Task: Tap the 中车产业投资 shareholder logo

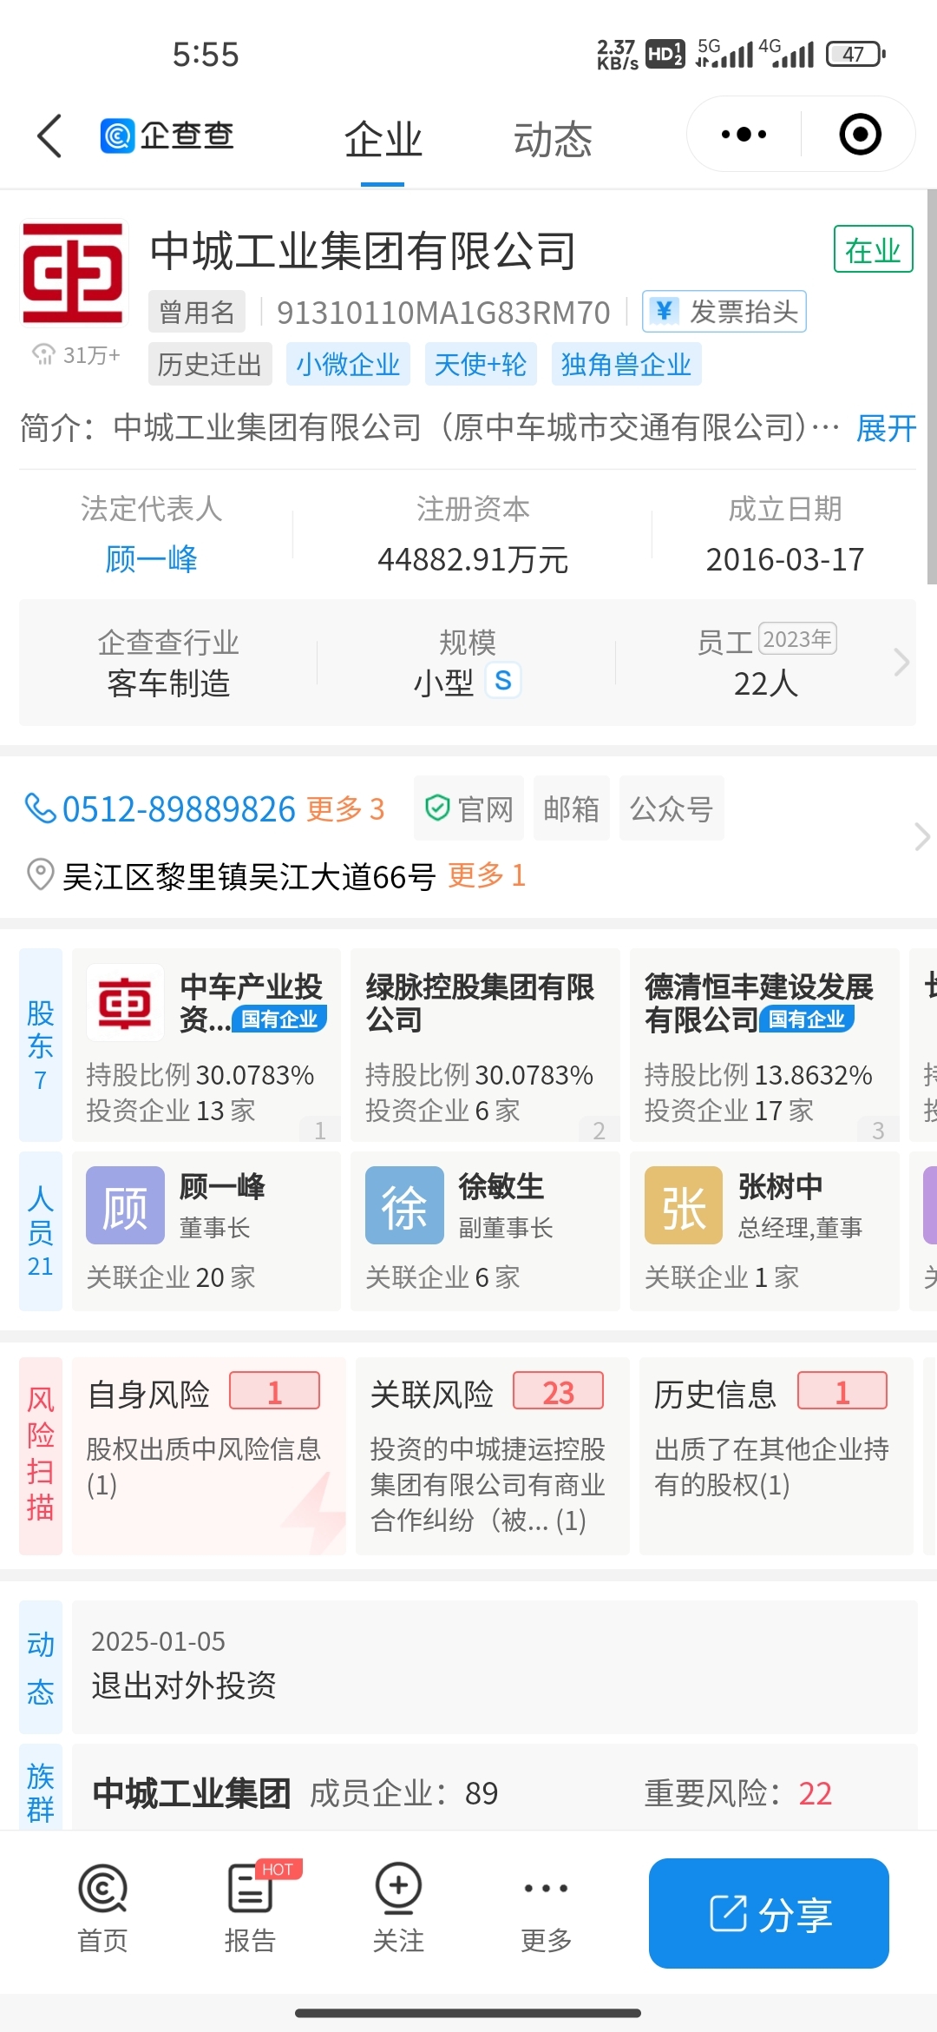Action: click(x=125, y=1003)
